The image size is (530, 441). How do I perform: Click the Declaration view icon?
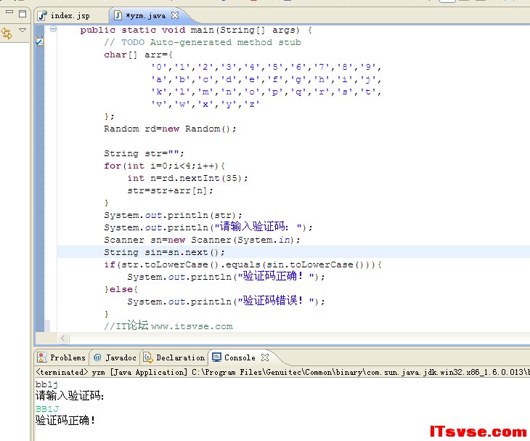148,357
